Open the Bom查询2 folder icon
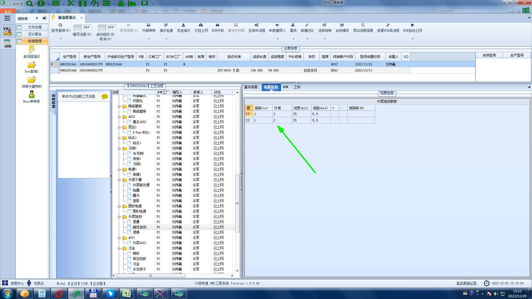532x299 pixels. click(x=32, y=65)
